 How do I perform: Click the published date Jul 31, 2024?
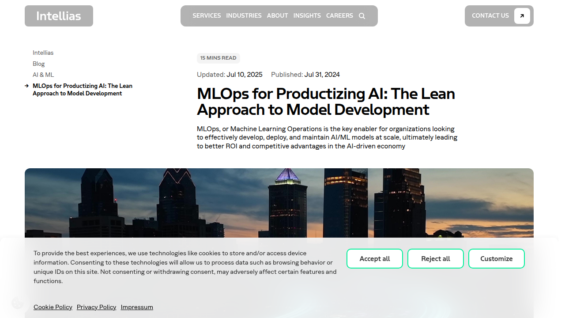[x=322, y=75]
